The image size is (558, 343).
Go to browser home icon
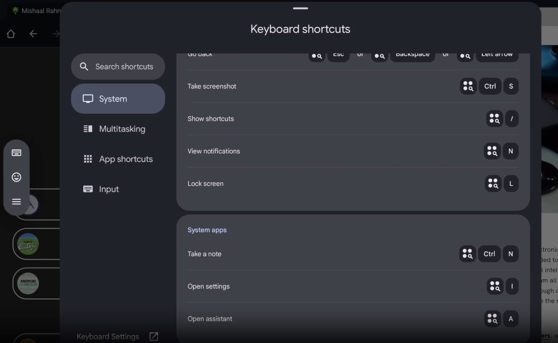pyautogui.click(x=11, y=34)
